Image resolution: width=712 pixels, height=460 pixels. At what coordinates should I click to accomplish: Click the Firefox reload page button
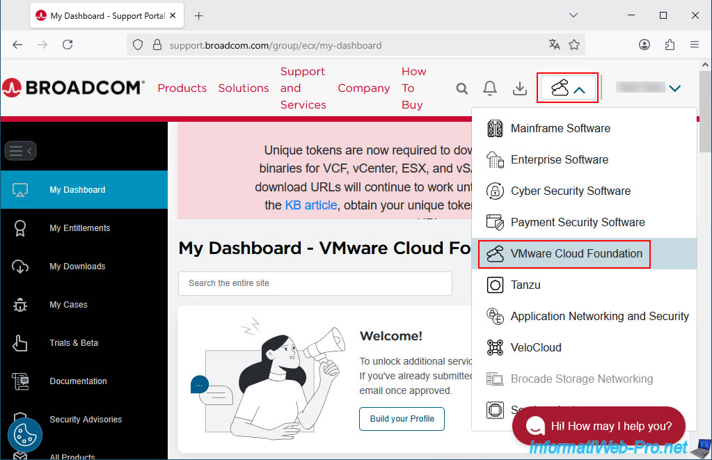click(68, 45)
